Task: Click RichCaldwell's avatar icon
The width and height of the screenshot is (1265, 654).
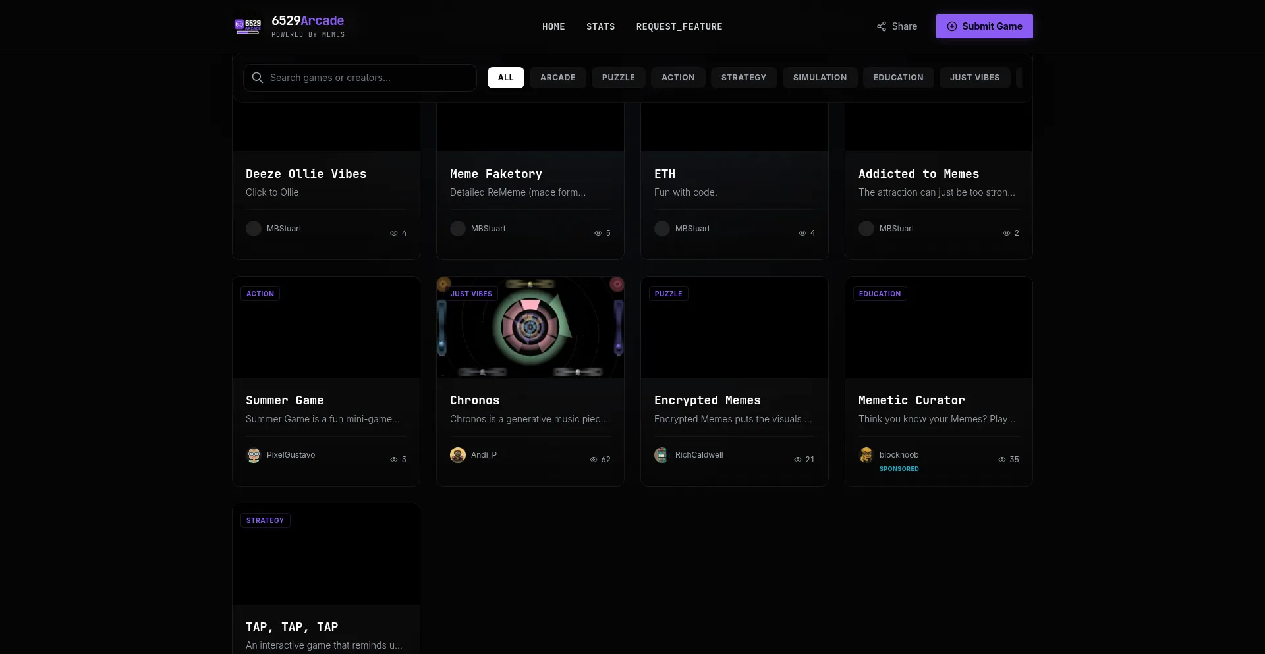Action: click(661, 455)
